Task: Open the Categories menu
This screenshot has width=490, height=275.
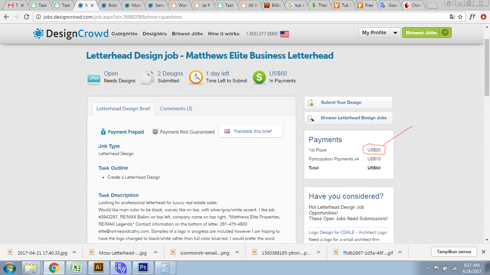Action: (124, 34)
